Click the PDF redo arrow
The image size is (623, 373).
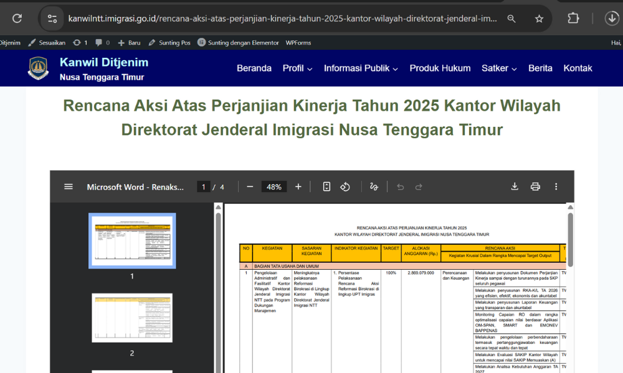(x=419, y=186)
